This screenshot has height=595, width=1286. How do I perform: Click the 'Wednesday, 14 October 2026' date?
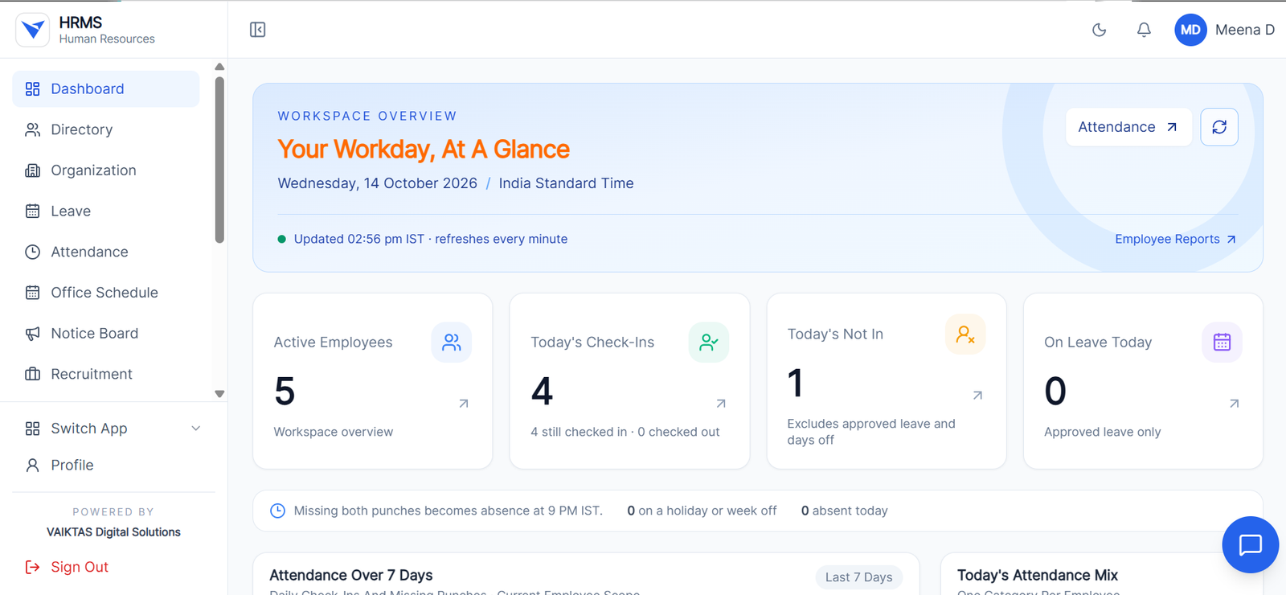point(378,183)
